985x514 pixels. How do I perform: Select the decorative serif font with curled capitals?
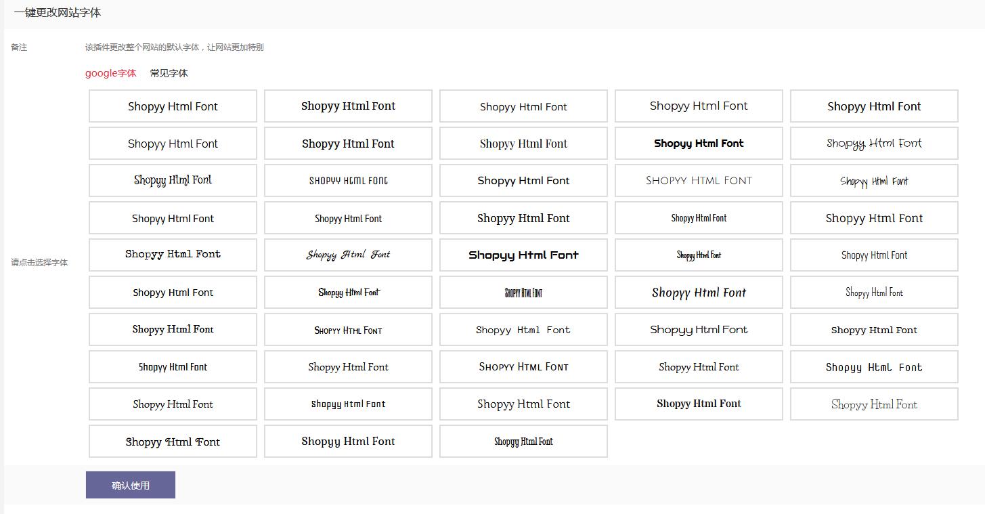pos(172,441)
